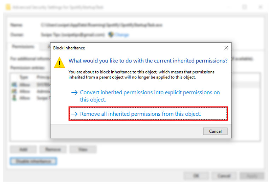
Task: Click the View button below permission entries
Action: point(83,149)
